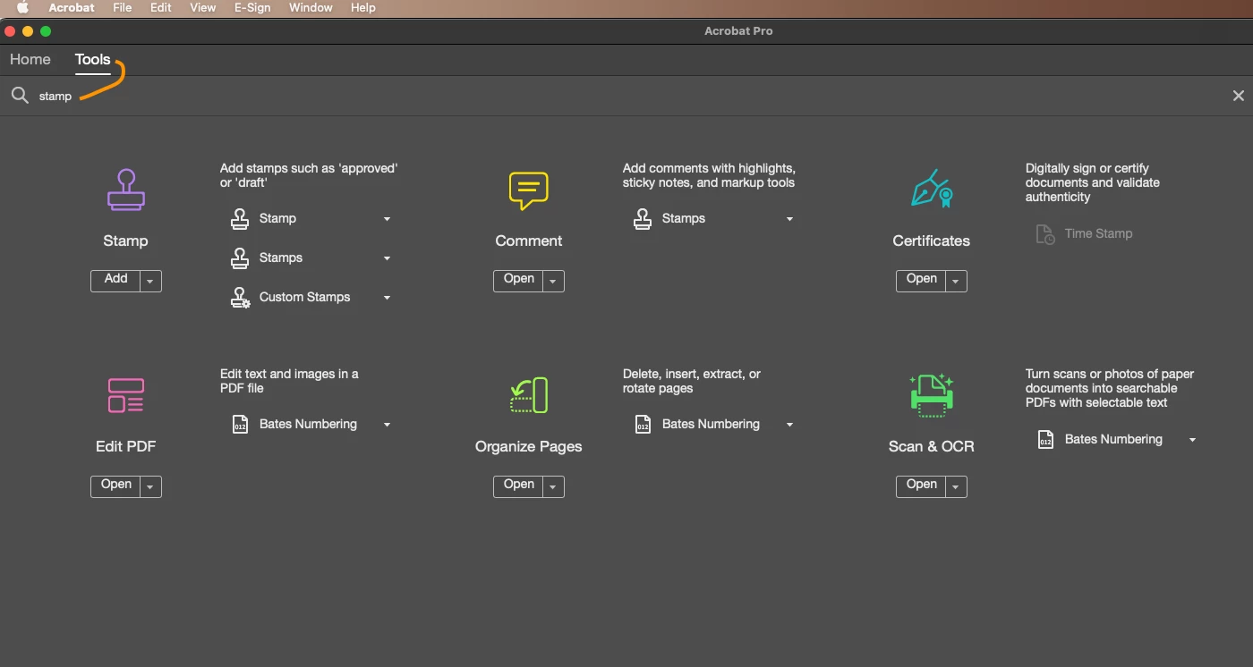This screenshot has height=667, width=1253.
Task: Click the search field containing 'stamp'
Action: pyautogui.click(x=626, y=96)
